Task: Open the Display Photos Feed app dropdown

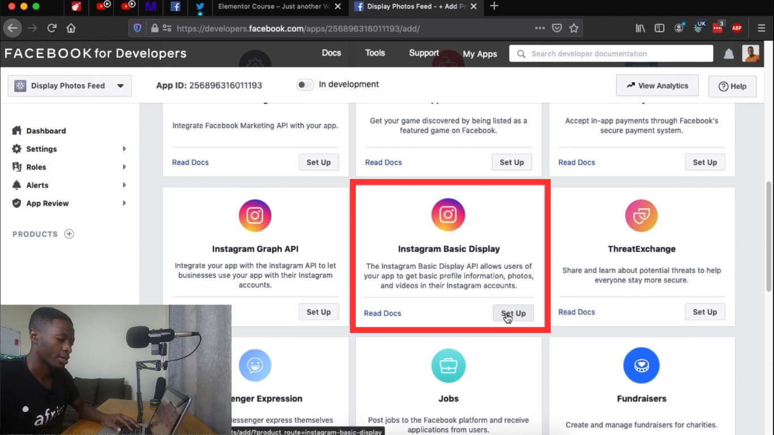Action: click(x=70, y=86)
